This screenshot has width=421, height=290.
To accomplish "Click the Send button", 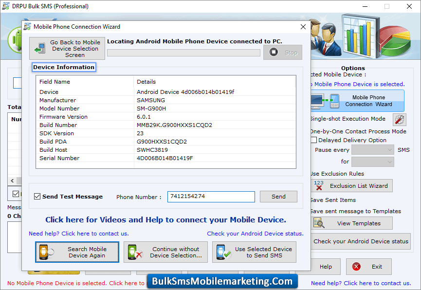I will (x=278, y=197).
